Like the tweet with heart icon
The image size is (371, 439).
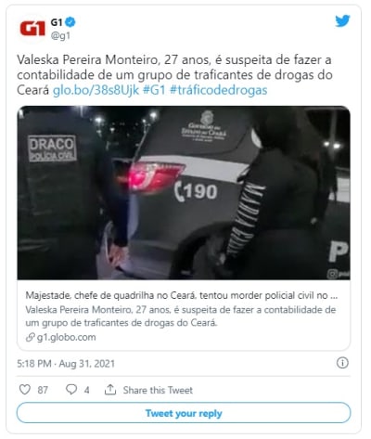tap(25, 389)
